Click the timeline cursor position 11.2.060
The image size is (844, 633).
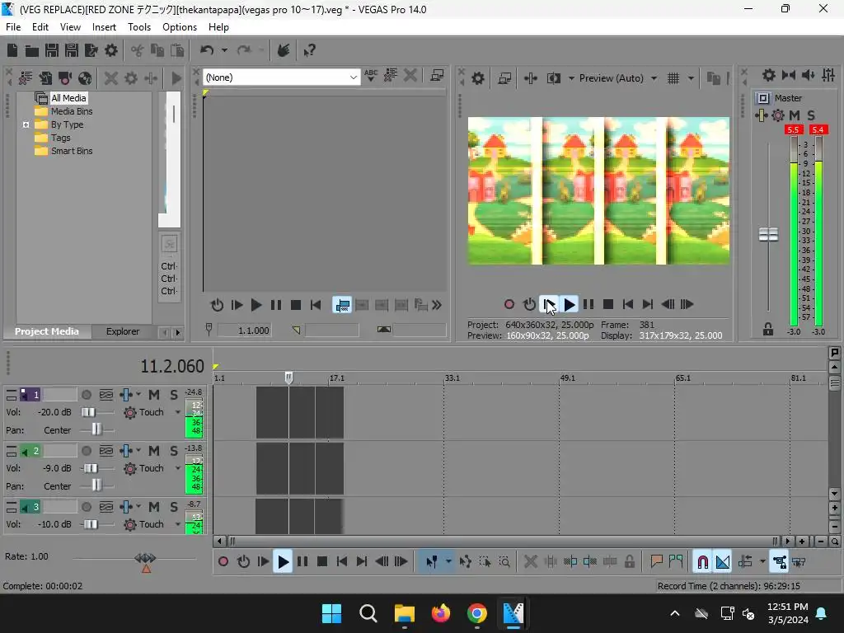click(x=172, y=367)
